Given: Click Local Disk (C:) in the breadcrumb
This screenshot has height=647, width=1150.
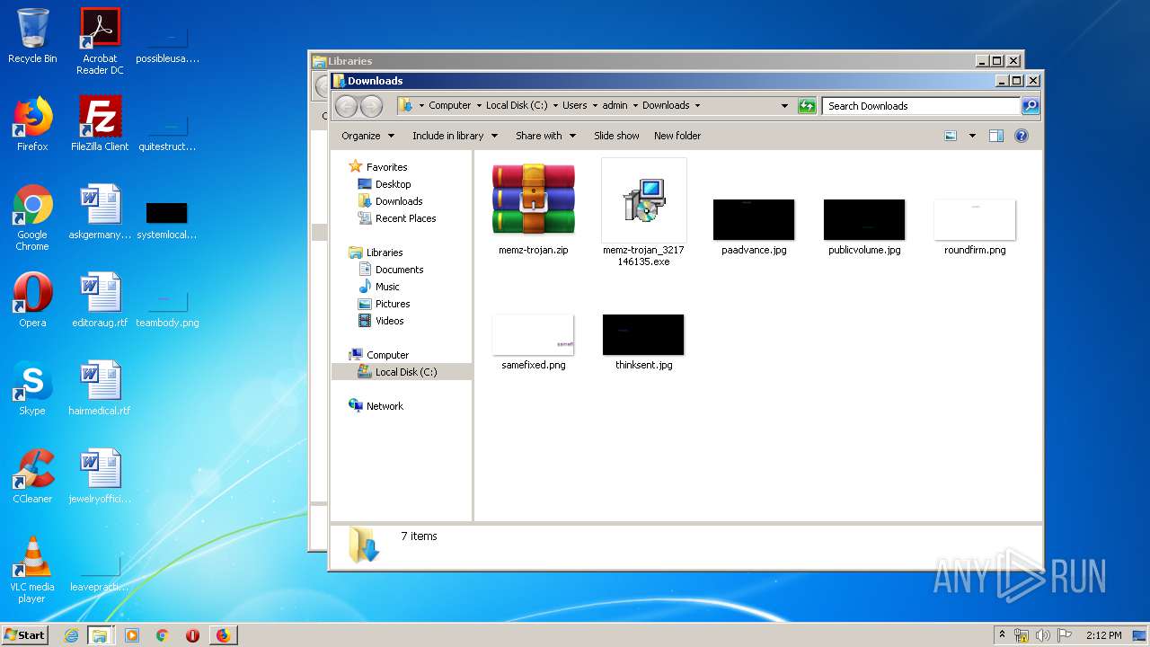Looking at the screenshot, I should [517, 105].
